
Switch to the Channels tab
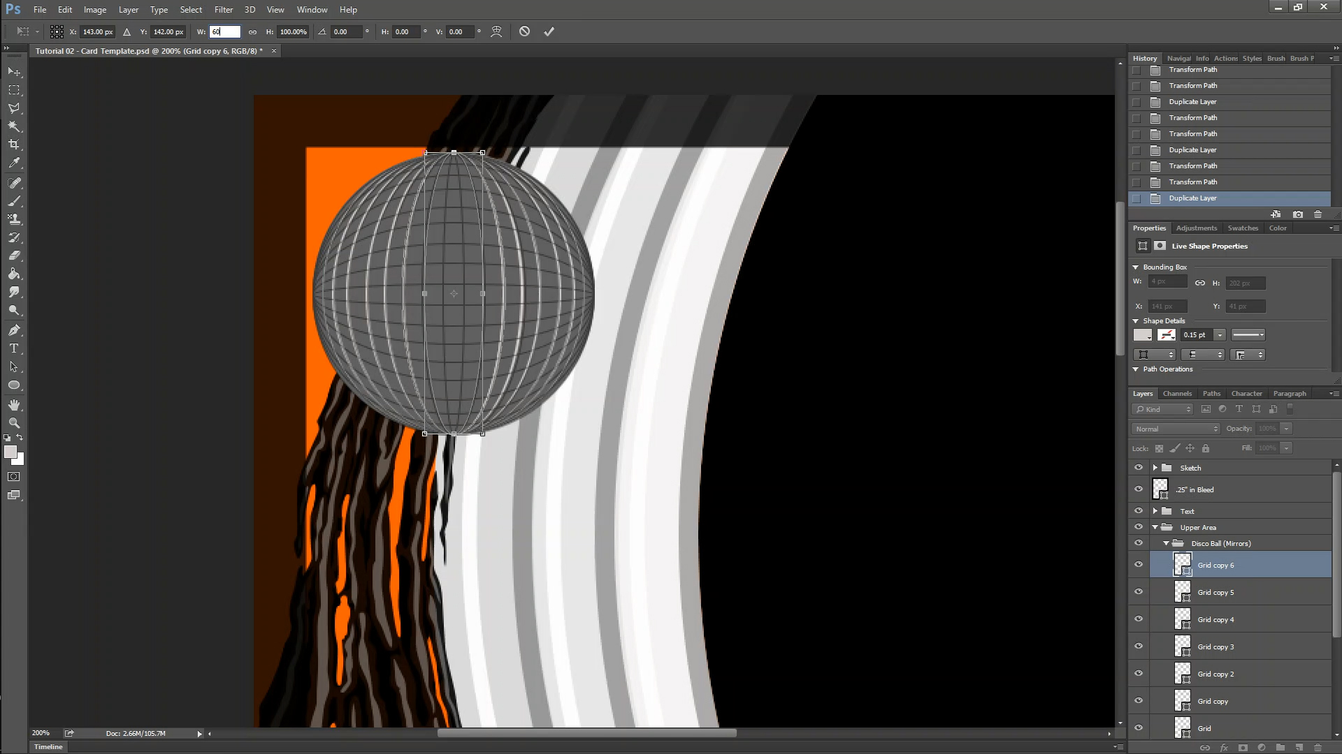tap(1177, 393)
